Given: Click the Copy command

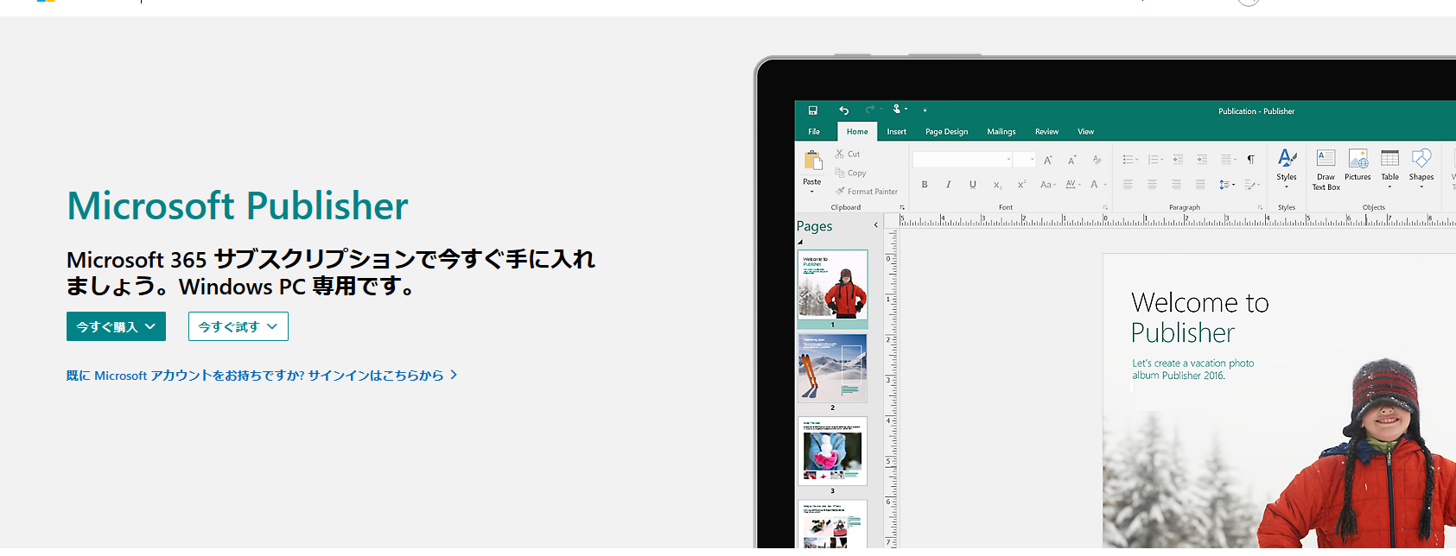Looking at the screenshot, I should (x=850, y=173).
